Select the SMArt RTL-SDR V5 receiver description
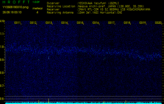164x104 pixels. click(x=114, y=10)
